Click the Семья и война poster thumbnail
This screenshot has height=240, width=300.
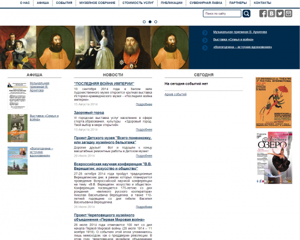pos(17,128)
